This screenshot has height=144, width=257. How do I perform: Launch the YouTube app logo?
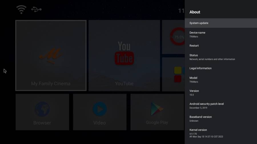[x=124, y=53]
